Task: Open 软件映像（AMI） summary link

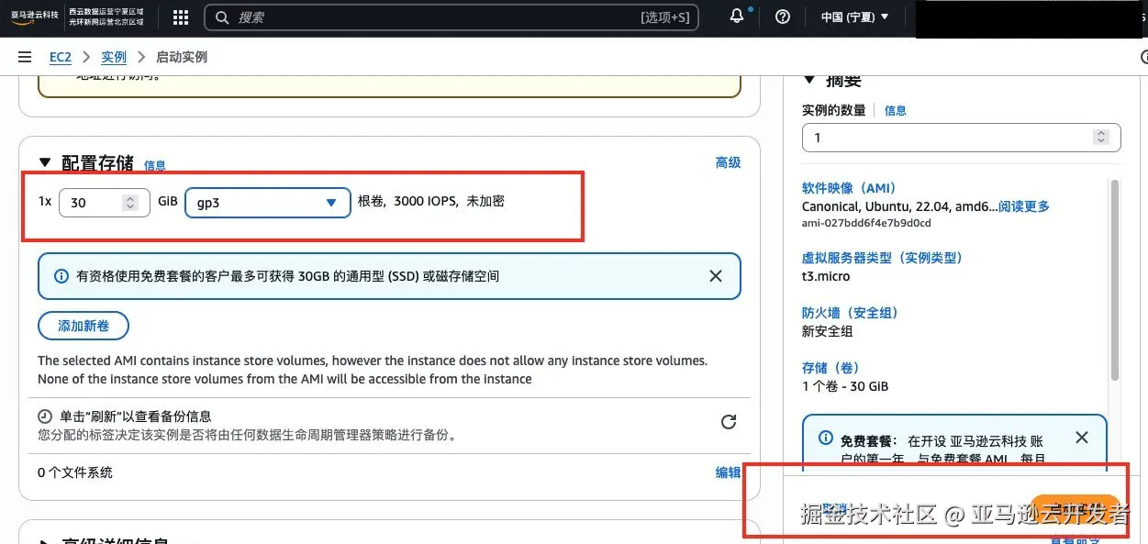Action: (x=849, y=188)
